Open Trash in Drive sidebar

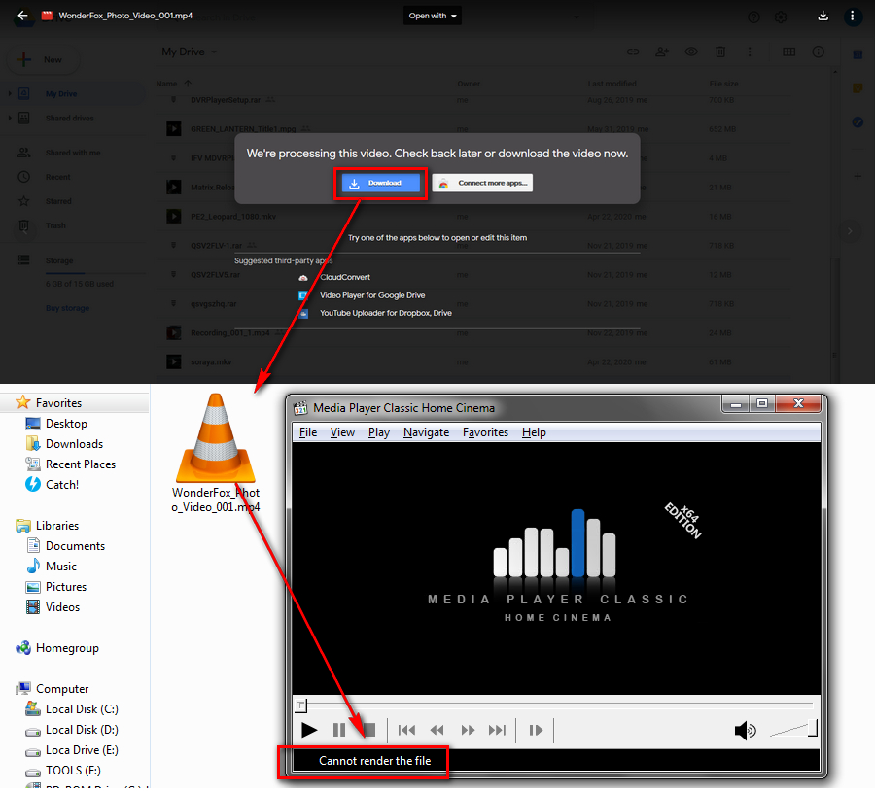(55, 225)
